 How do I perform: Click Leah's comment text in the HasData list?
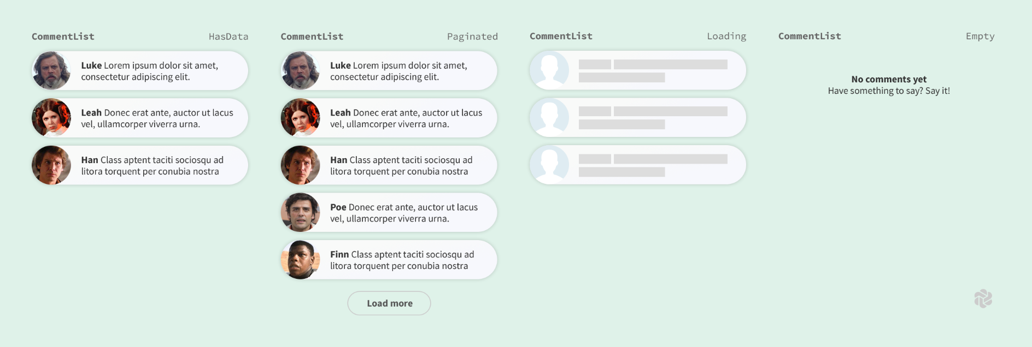(157, 118)
